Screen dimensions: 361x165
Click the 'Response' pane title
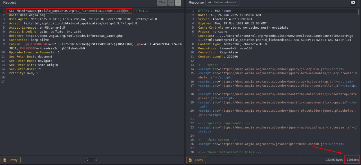[196, 2]
